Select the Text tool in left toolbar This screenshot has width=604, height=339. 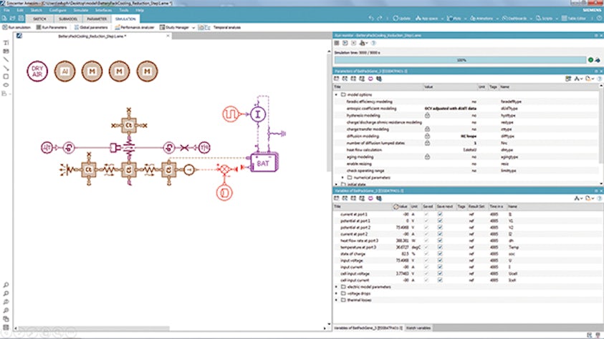pos(6,43)
